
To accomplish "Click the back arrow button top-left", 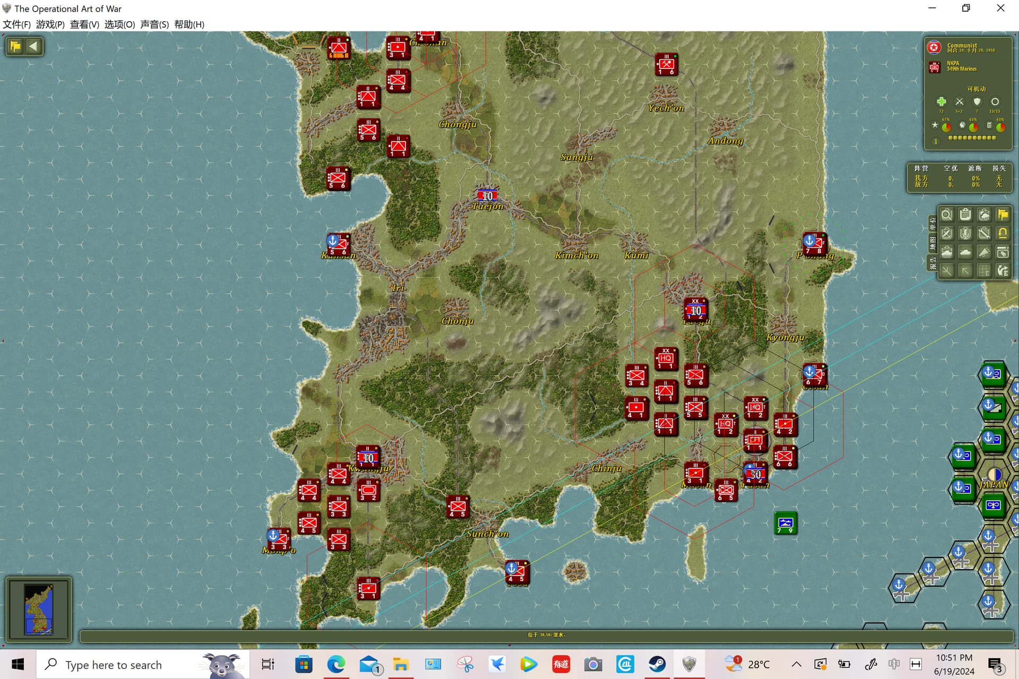I will 33,46.
